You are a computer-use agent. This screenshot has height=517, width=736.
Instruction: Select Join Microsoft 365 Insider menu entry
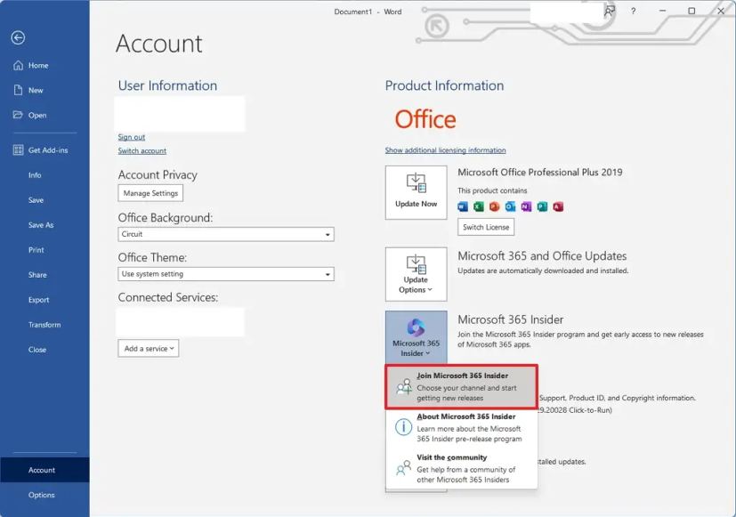pos(461,386)
